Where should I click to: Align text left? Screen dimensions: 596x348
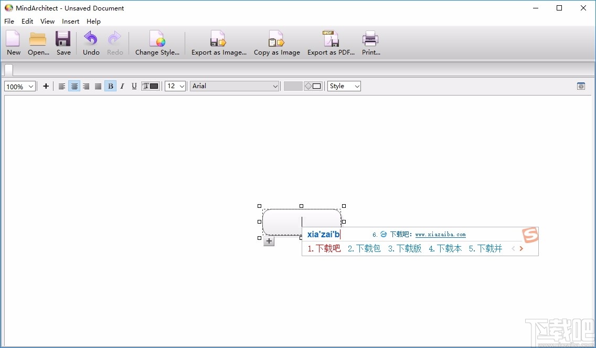62,86
